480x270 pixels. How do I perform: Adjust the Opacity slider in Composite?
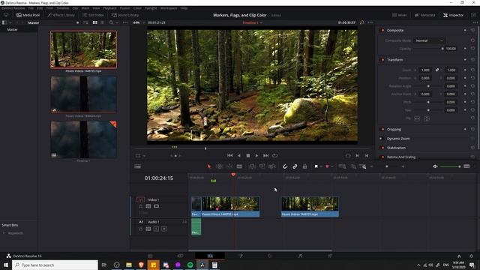tap(428, 49)
